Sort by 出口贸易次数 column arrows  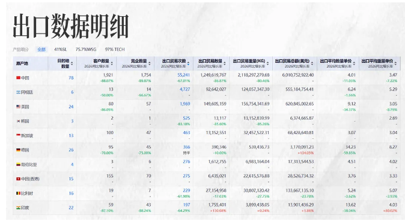click(x=188, y=63)
